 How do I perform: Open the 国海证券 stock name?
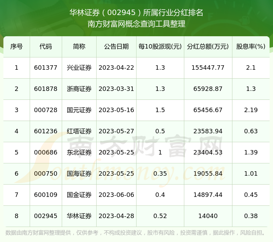[x=79, y=174]
